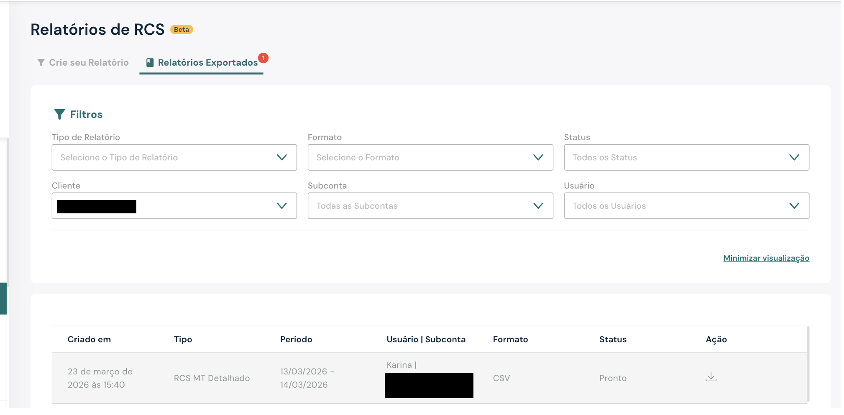Select the Relatórios Exportados tab
This screenshot has height=415, width=844.
click(x=207, y=63)
